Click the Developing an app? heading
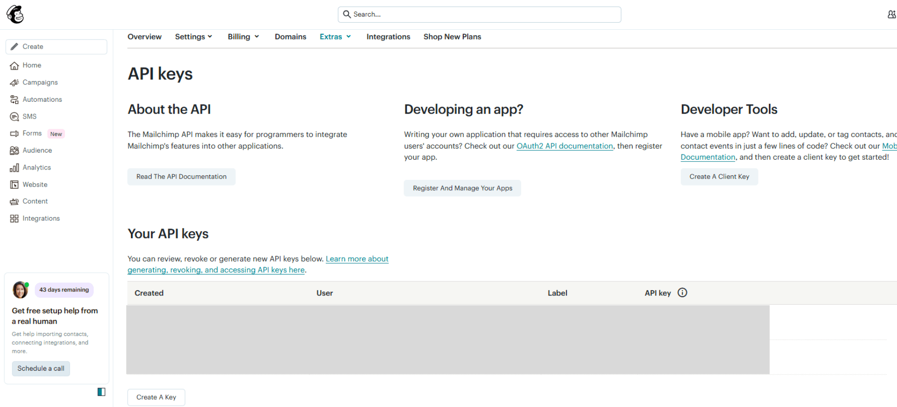 [x=463, y=109]
